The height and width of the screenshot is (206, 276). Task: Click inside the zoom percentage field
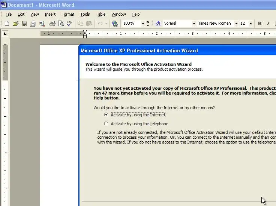pos(131,23)
